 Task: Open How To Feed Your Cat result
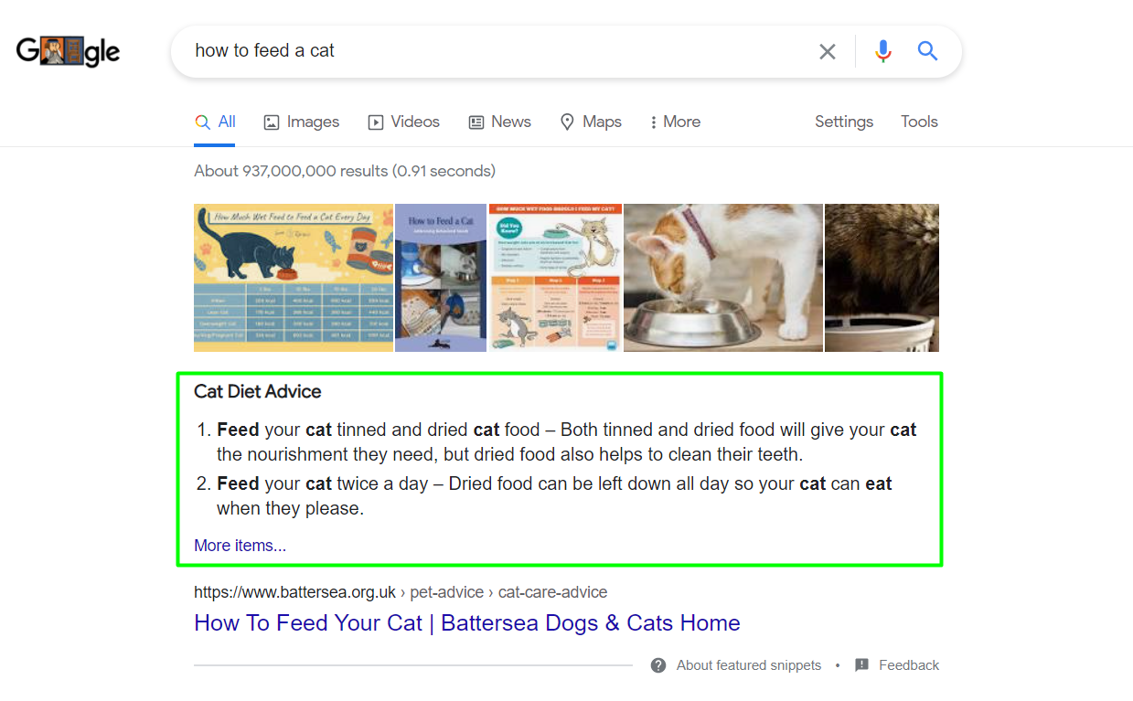pyautogui.click(x=466, y=623)
